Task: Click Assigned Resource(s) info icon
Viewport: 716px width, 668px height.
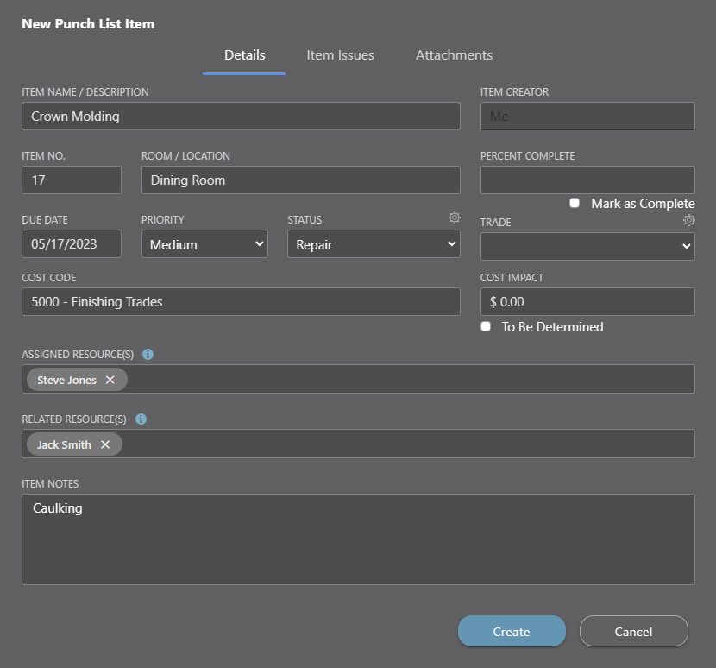Action: 148,355
